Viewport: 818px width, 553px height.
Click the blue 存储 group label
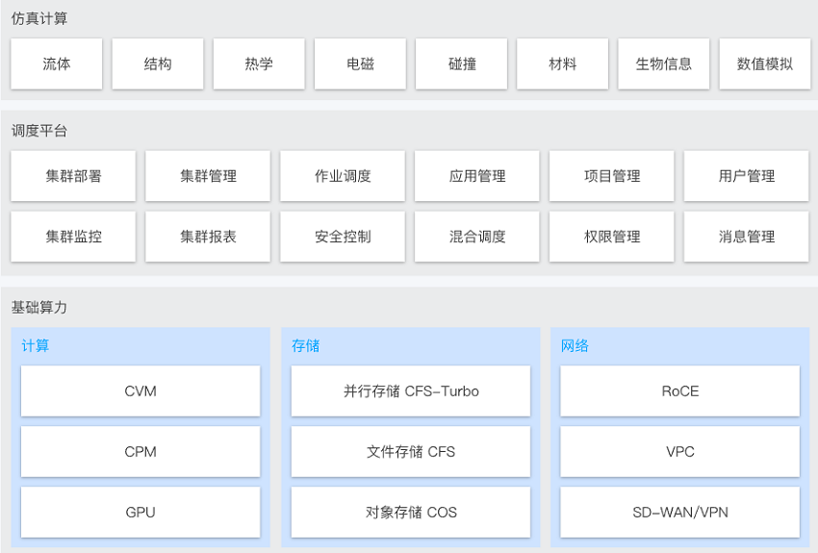[x=305, y=345]
